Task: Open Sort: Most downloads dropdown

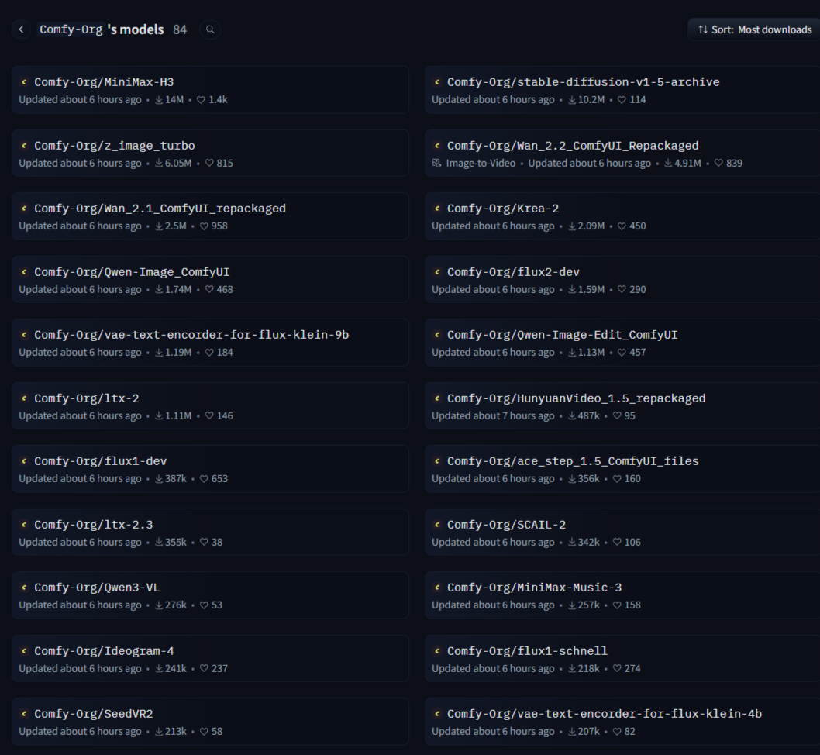Action: (x=755, y=29)
